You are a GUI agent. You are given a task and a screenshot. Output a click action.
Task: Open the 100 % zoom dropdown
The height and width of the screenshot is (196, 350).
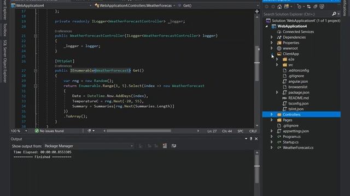tap(26, 131)
